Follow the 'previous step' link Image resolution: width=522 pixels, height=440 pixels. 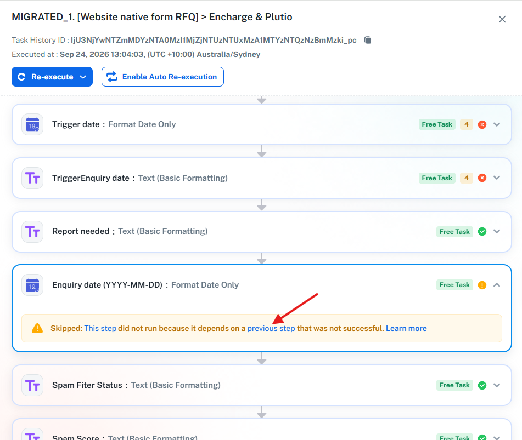point(271,328)
